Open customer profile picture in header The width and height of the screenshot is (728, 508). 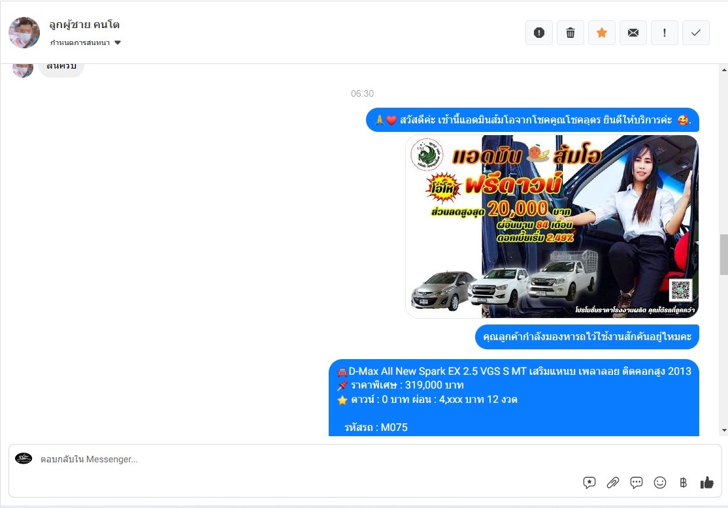24,33
